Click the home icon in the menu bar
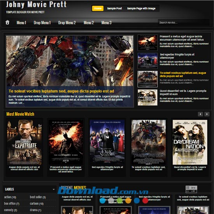 [x=7, y=23]
